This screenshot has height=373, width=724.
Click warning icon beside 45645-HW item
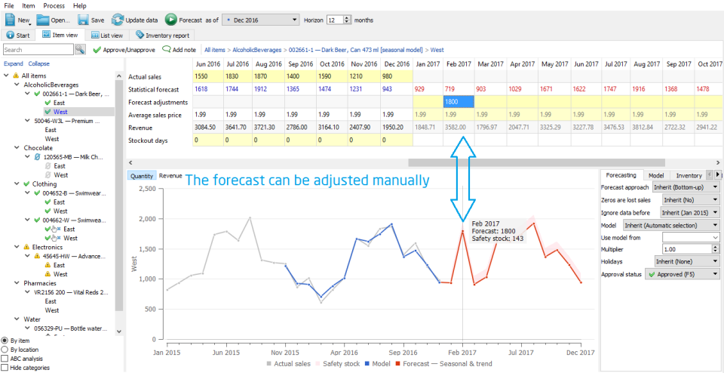tap(38, 256)
